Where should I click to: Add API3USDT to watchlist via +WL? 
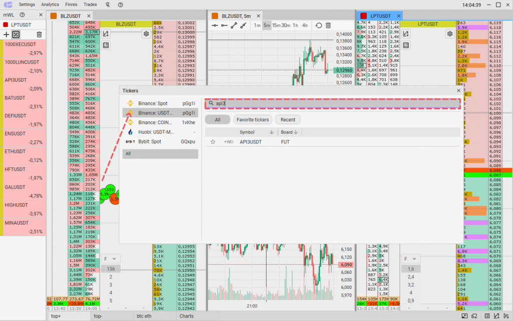tap(228, 142)
